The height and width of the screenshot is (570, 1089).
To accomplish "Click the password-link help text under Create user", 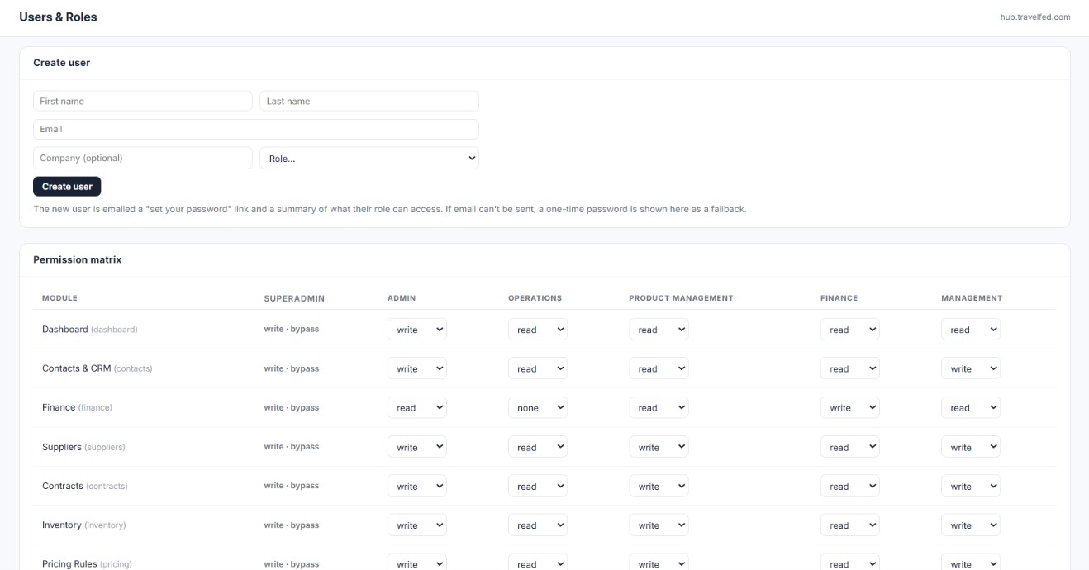I will click(390, 209).
